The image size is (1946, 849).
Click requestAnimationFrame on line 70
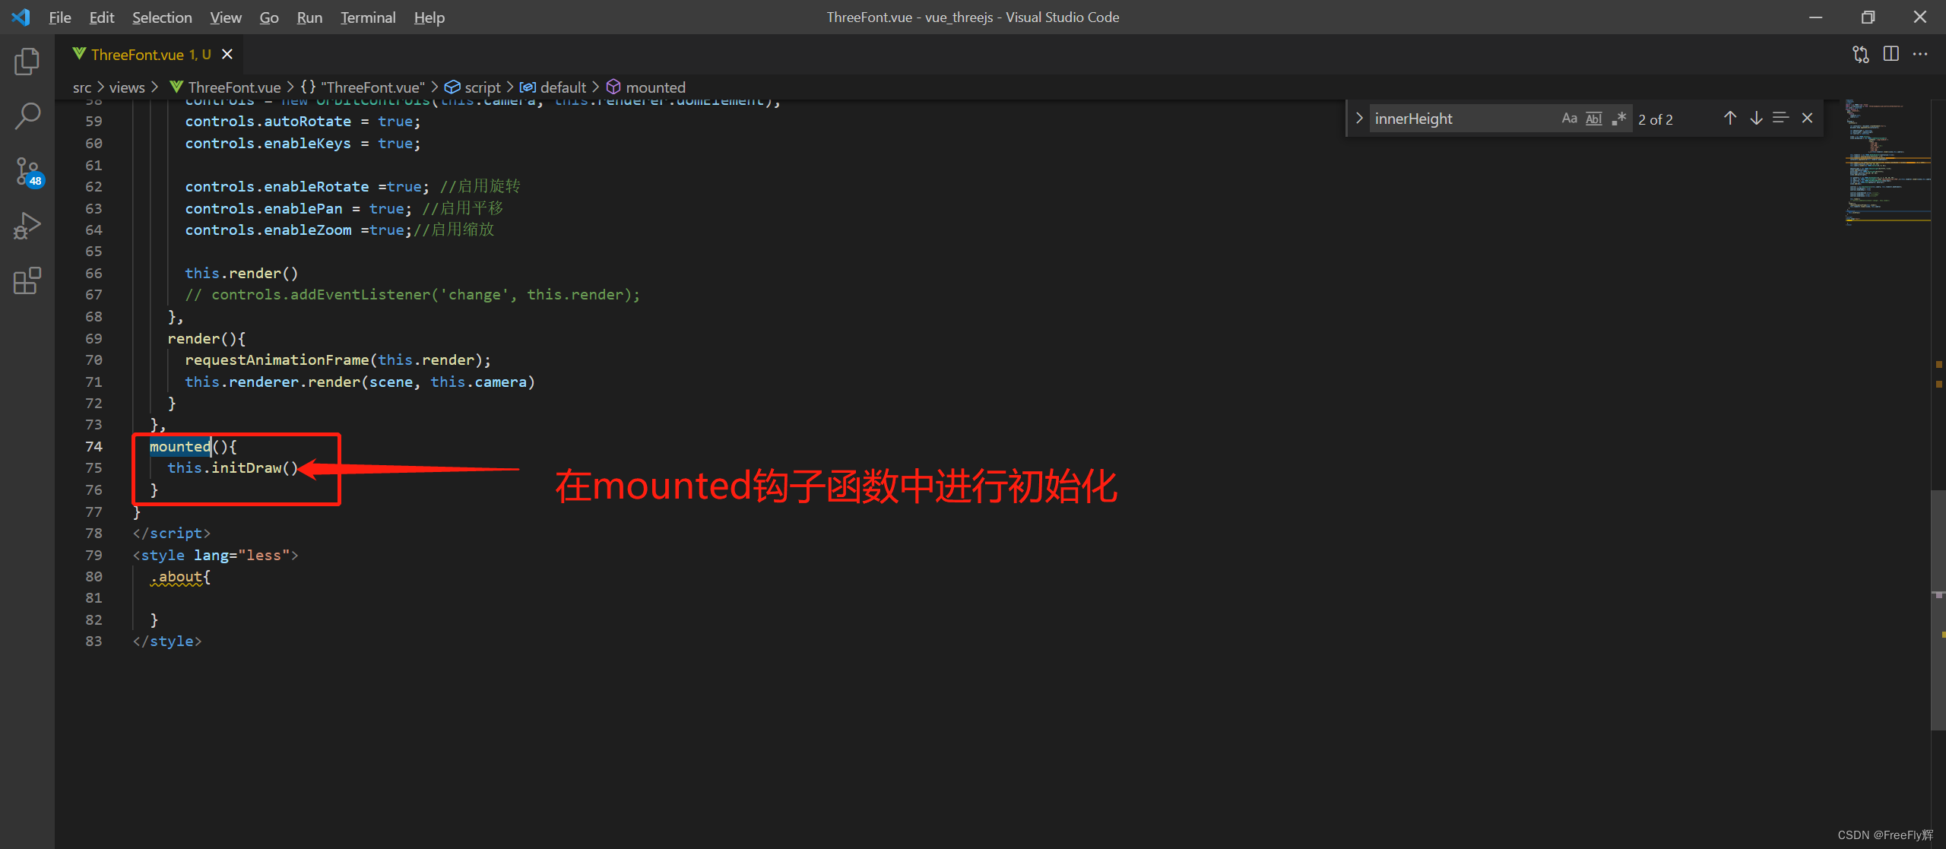[x=277, y=360]
